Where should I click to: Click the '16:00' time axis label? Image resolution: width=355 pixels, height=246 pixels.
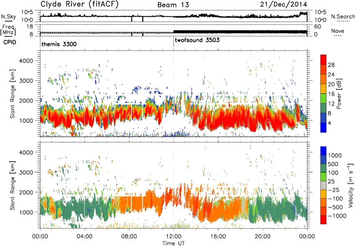tap(218, 237)
